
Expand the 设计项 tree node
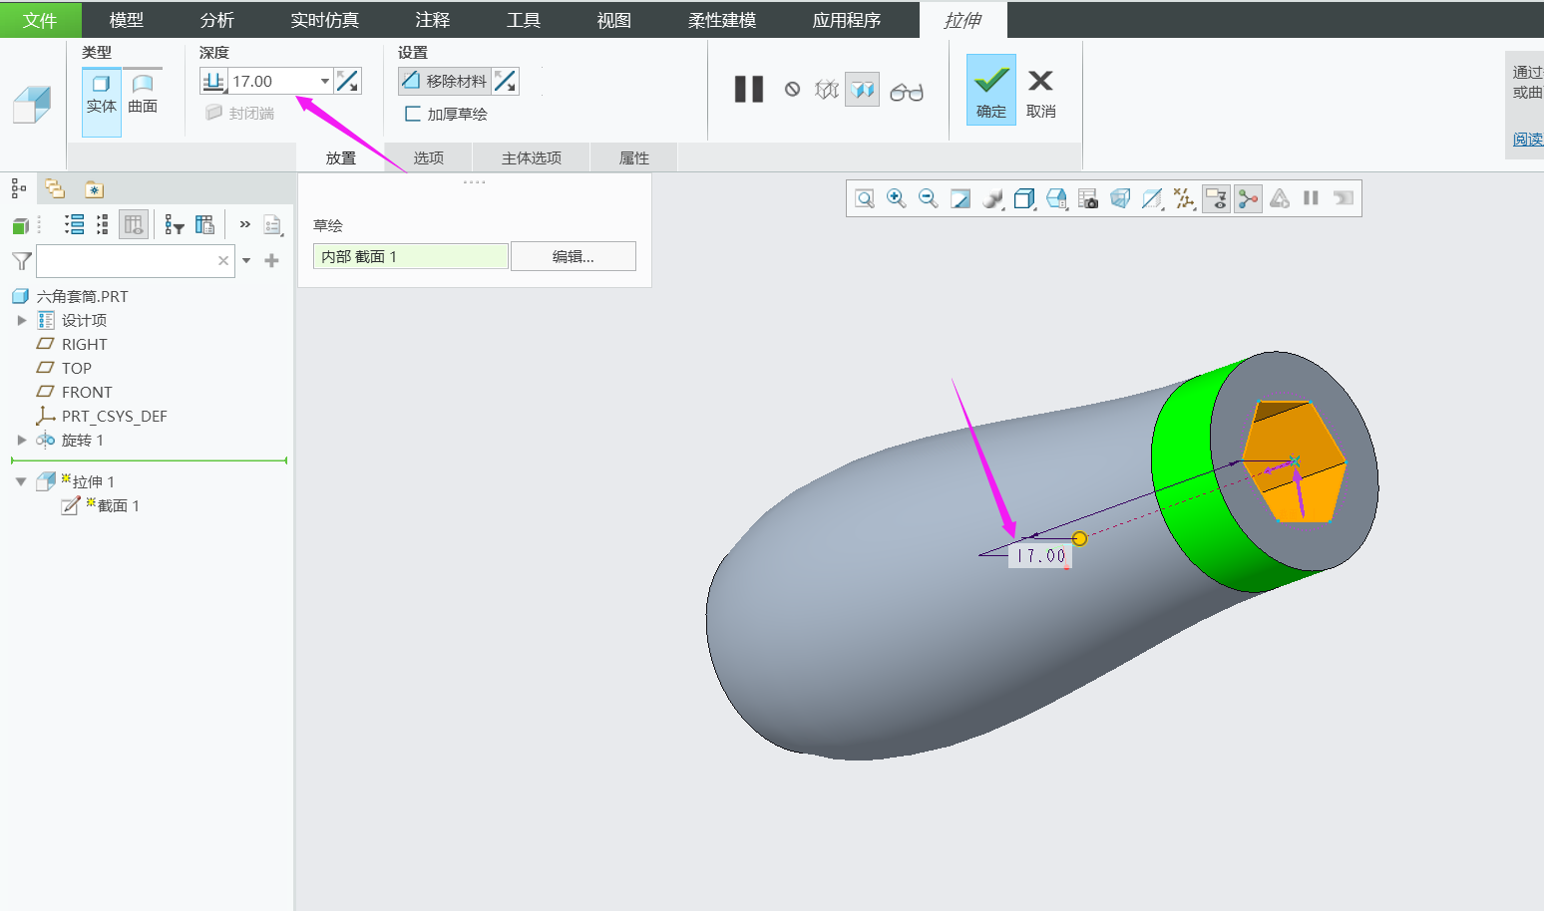tap(22, 320)
